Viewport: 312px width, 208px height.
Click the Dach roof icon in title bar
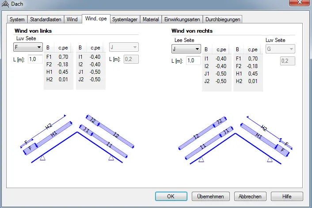pos(5,4)
